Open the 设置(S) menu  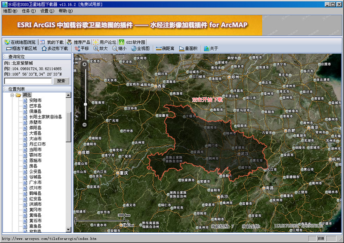[x=47, y=11]
